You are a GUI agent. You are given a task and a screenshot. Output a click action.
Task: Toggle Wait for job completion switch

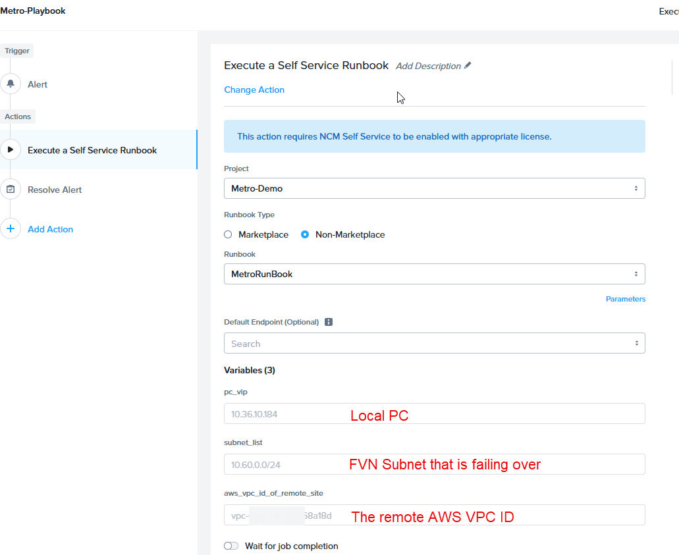[231, 546]
